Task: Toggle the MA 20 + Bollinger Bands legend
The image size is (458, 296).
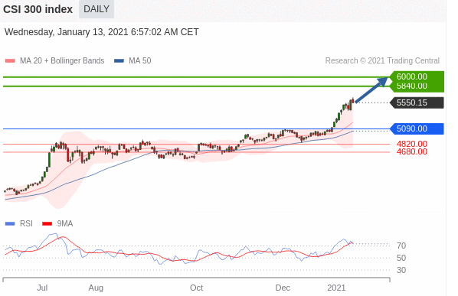Action: [54, 60]
